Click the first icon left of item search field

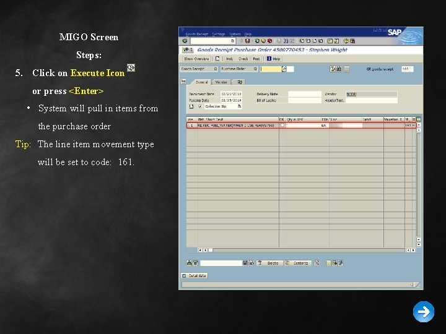coord(189,263)
